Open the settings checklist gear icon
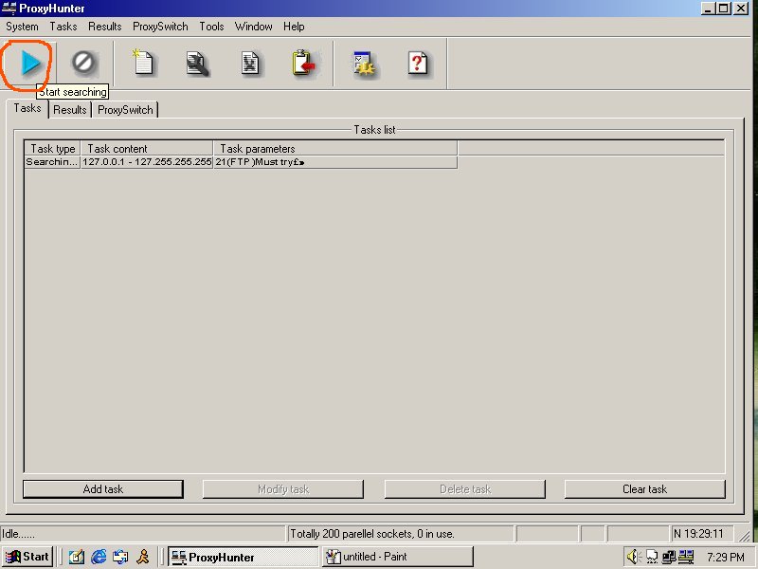 365,64
